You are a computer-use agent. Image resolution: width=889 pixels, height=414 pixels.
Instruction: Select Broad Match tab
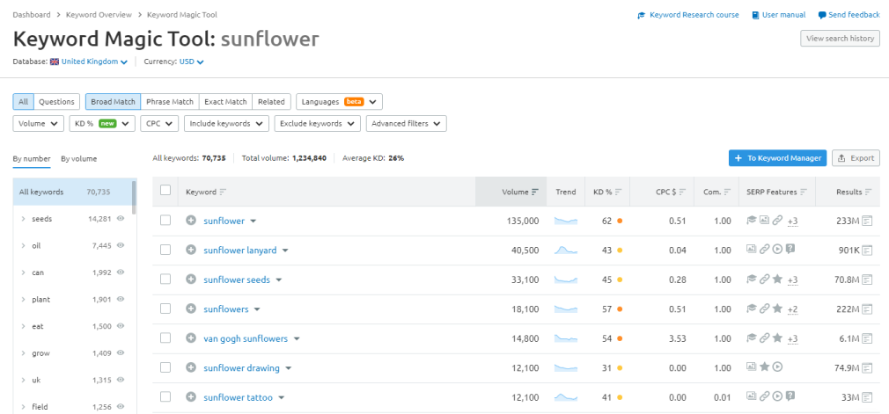[x=113, y=102]
